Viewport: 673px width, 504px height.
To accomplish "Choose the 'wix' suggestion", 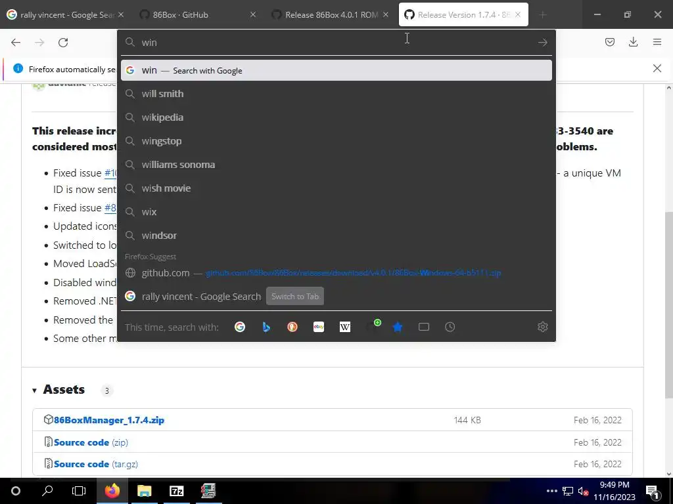I will pyautogui.click(x=336, y=212).
